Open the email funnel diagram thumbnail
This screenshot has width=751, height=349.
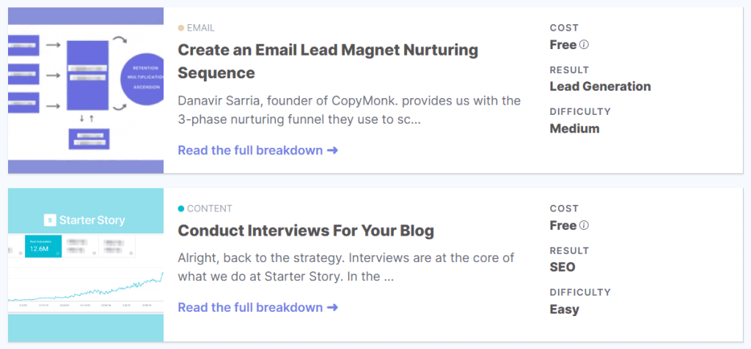pyautogui.click(x=86, y=90)
